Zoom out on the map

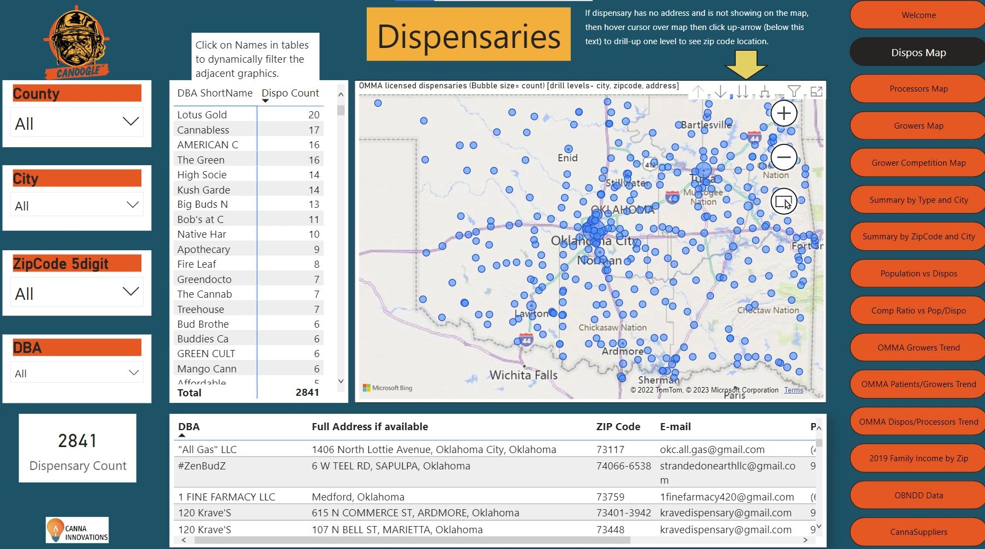click(x=784, y=158)
